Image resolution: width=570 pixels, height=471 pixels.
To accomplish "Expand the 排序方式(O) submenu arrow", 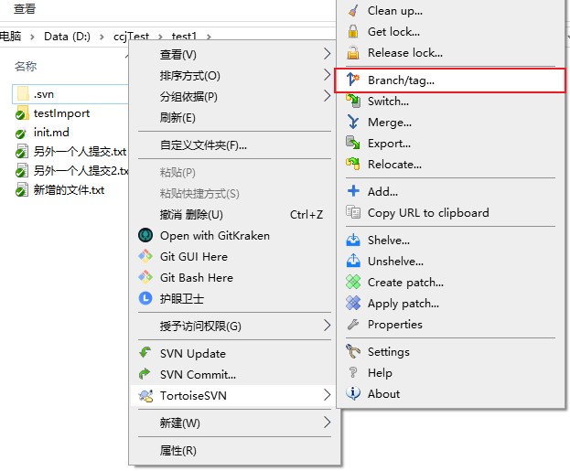I will [x=328, y=75].
